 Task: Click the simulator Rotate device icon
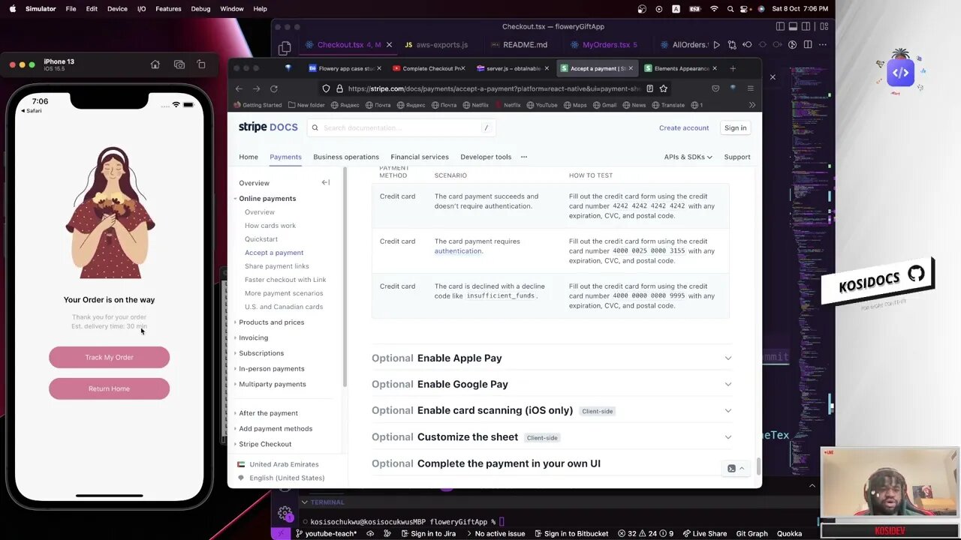coord(201,64)
